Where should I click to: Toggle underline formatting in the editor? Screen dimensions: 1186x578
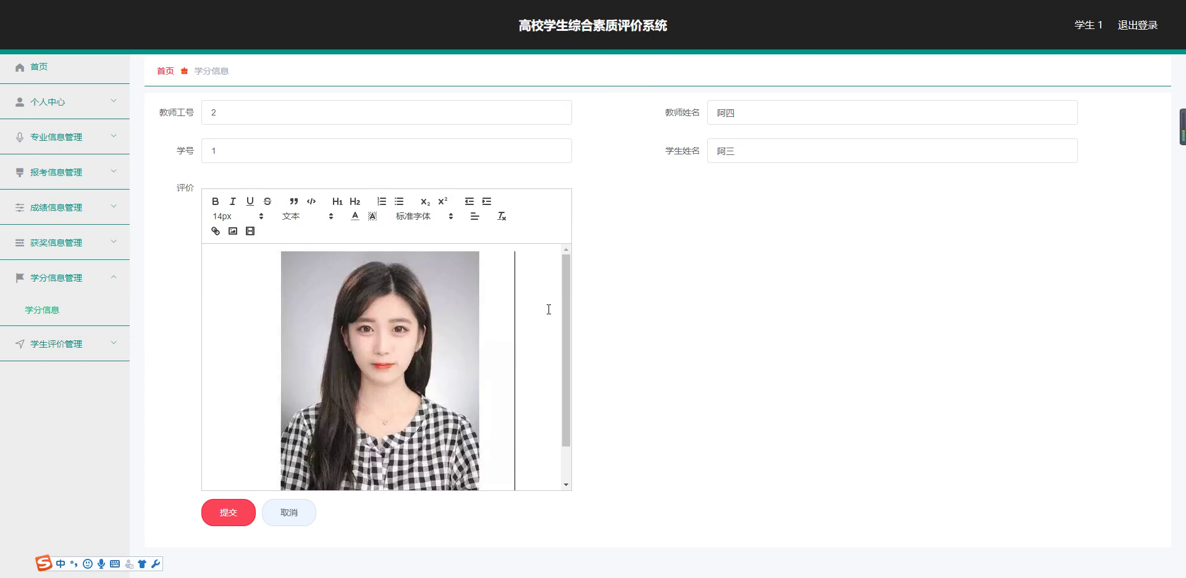(x=250, y=201)
